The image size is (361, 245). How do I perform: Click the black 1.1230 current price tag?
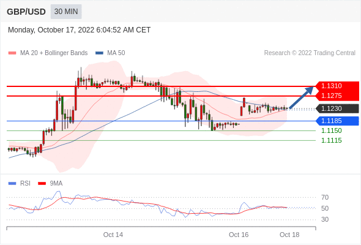coord(337,108)
